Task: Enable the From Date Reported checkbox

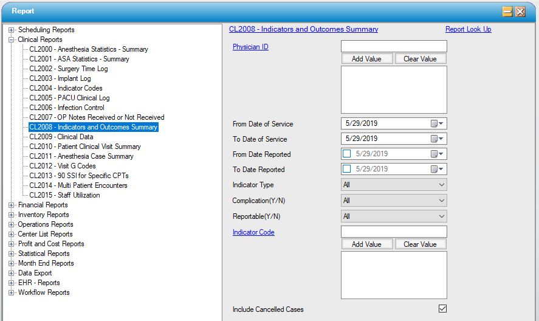Action: coord(347,154)
